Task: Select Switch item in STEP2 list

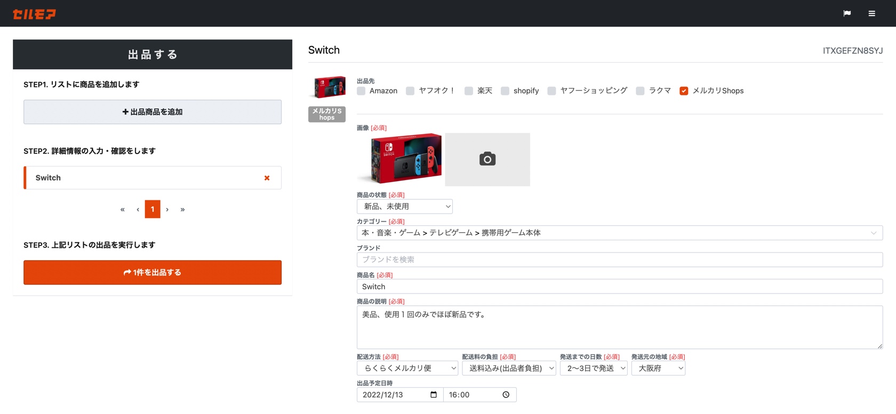Action: pos(153,178)
